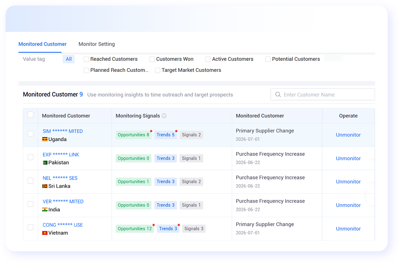Click Signals 1 tag for VER ****** MITED
This screenshot has height=264, width=401.
[x=191, y=205]
